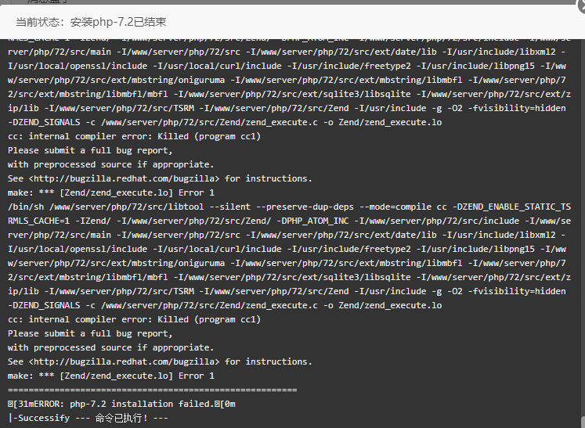This screenshot has width=585, height=428.
Task: Click the log scrollbar thumb
Action: click(x=582, y=420)
